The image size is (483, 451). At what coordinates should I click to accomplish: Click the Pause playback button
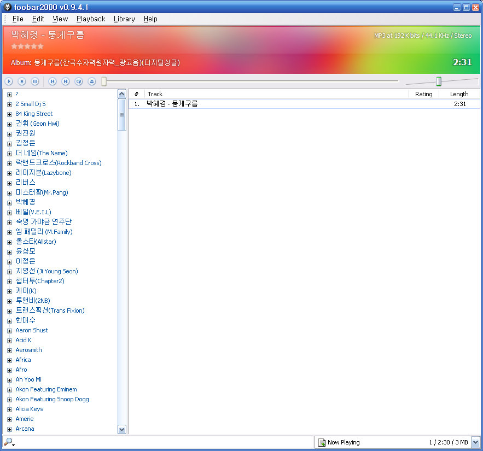pyautogui.click(x=35, y=81)
